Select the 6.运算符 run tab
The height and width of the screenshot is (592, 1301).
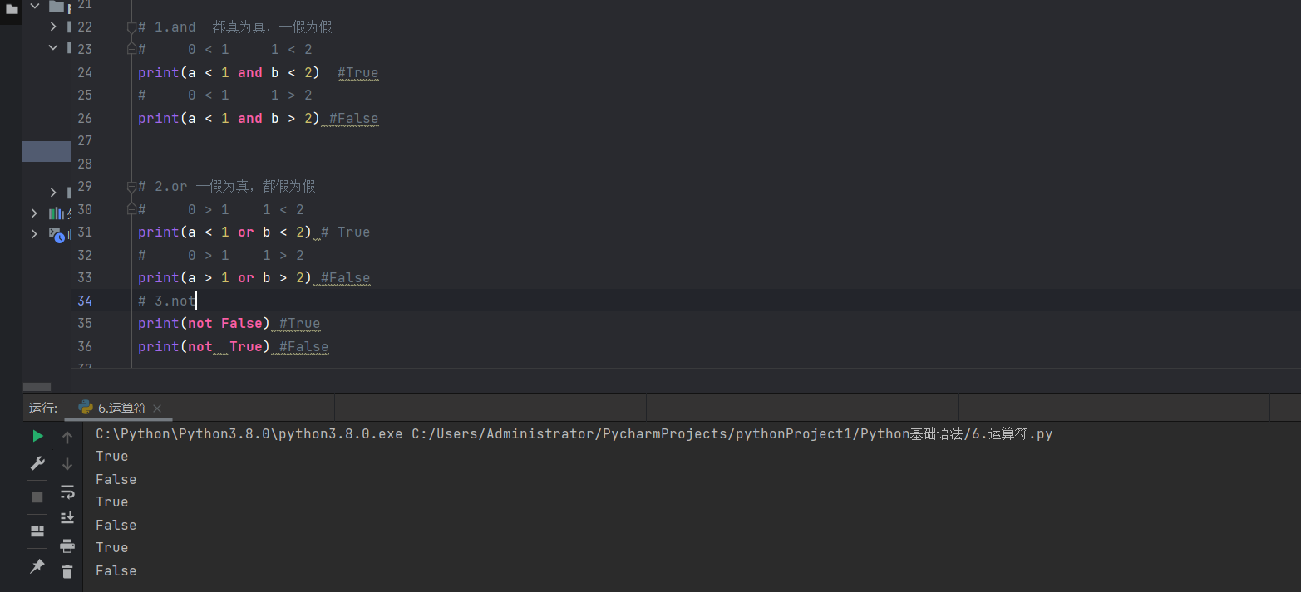pos(113,408)
